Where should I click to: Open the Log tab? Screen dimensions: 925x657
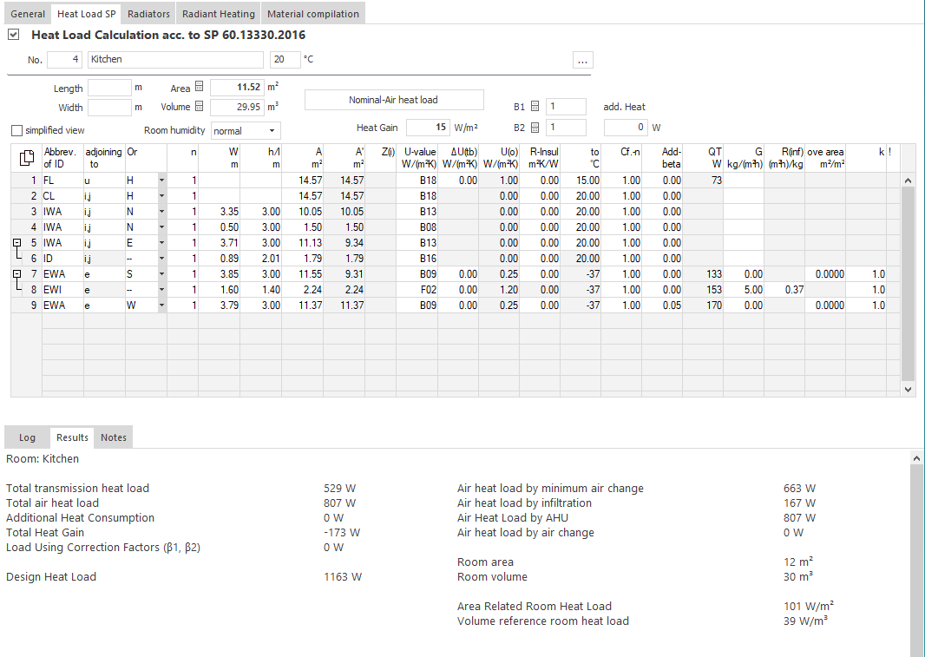click(27, 437)
